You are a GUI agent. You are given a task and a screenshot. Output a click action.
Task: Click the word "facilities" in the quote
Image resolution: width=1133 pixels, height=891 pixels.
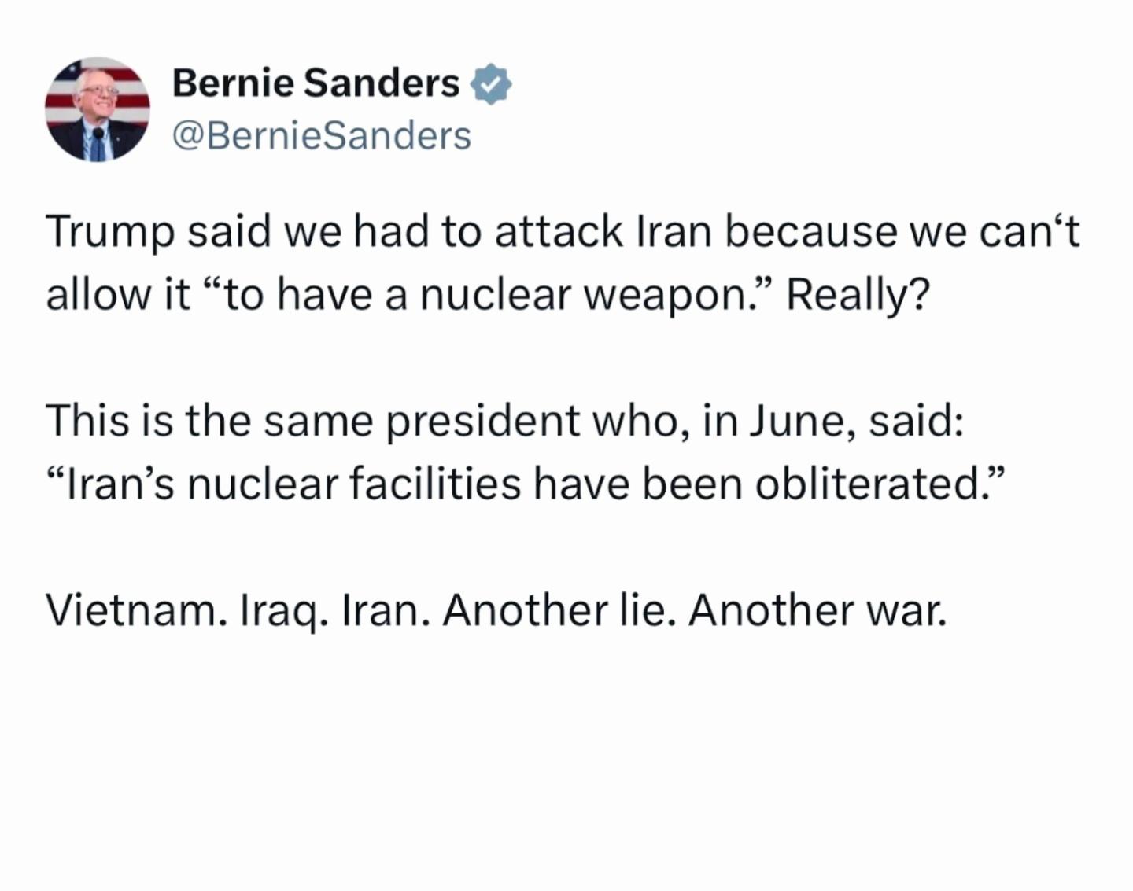[435, 483]
